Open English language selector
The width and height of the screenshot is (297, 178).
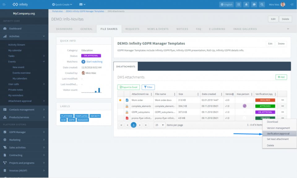226,5
